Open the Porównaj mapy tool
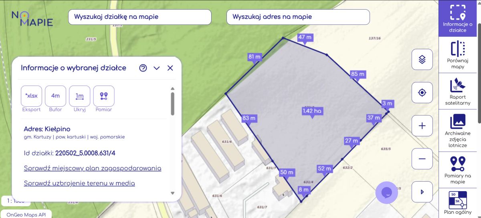The height and width of the screenshot is (218, 481). click(x=457, y=55)
